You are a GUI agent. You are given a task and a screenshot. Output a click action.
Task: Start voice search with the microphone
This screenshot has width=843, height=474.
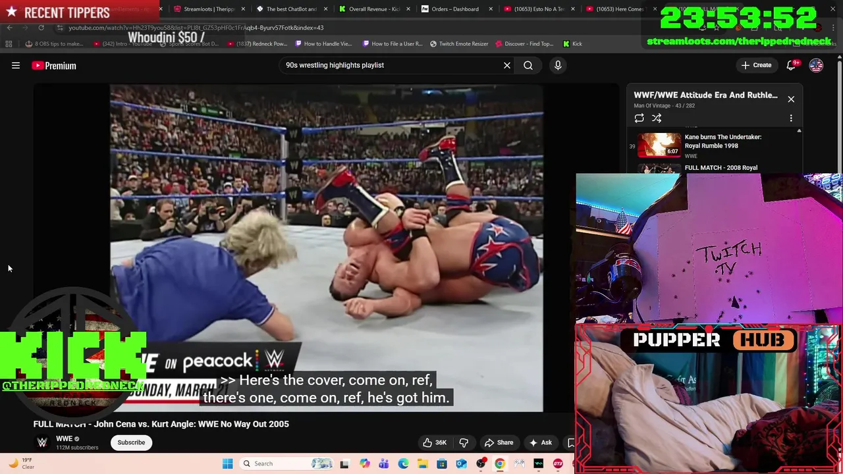pyautogui.click(x=558, y=65)
